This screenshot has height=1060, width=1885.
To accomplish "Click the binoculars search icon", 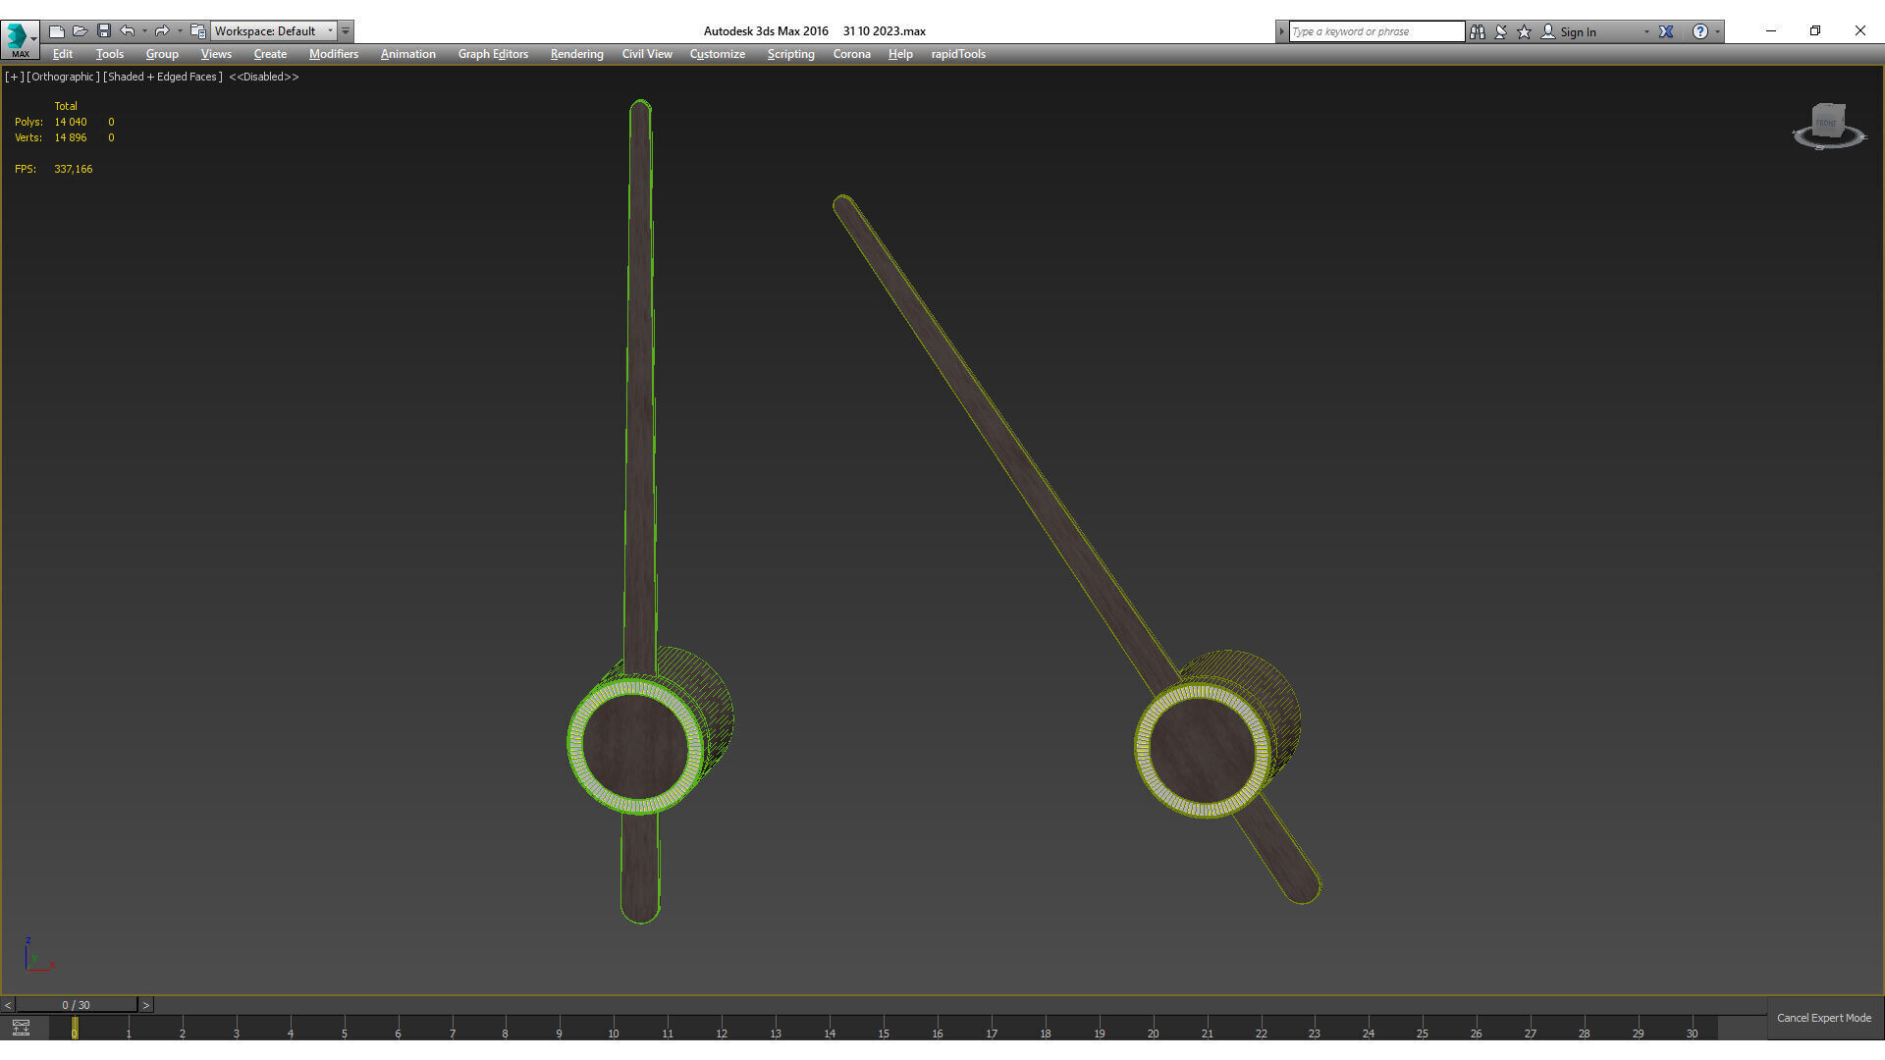I will click(1477, 31).
